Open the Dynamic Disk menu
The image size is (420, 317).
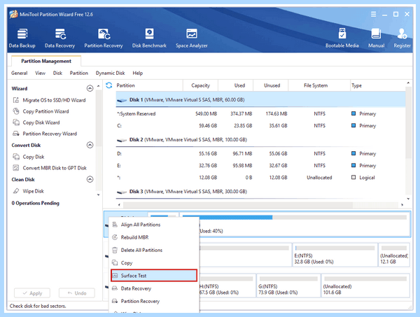110,73
